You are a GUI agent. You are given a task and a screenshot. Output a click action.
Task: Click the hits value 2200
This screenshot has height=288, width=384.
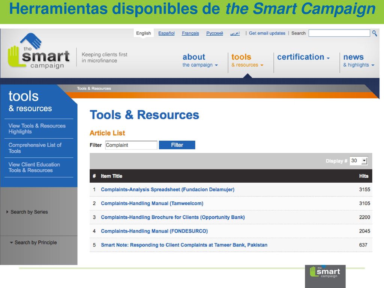364,217
